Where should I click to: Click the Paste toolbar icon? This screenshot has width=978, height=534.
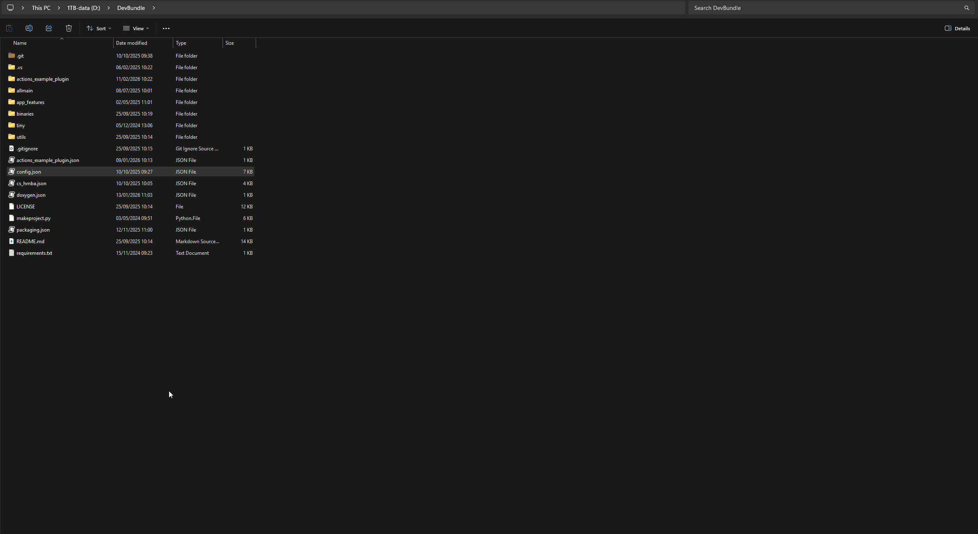tap(9, 28)
